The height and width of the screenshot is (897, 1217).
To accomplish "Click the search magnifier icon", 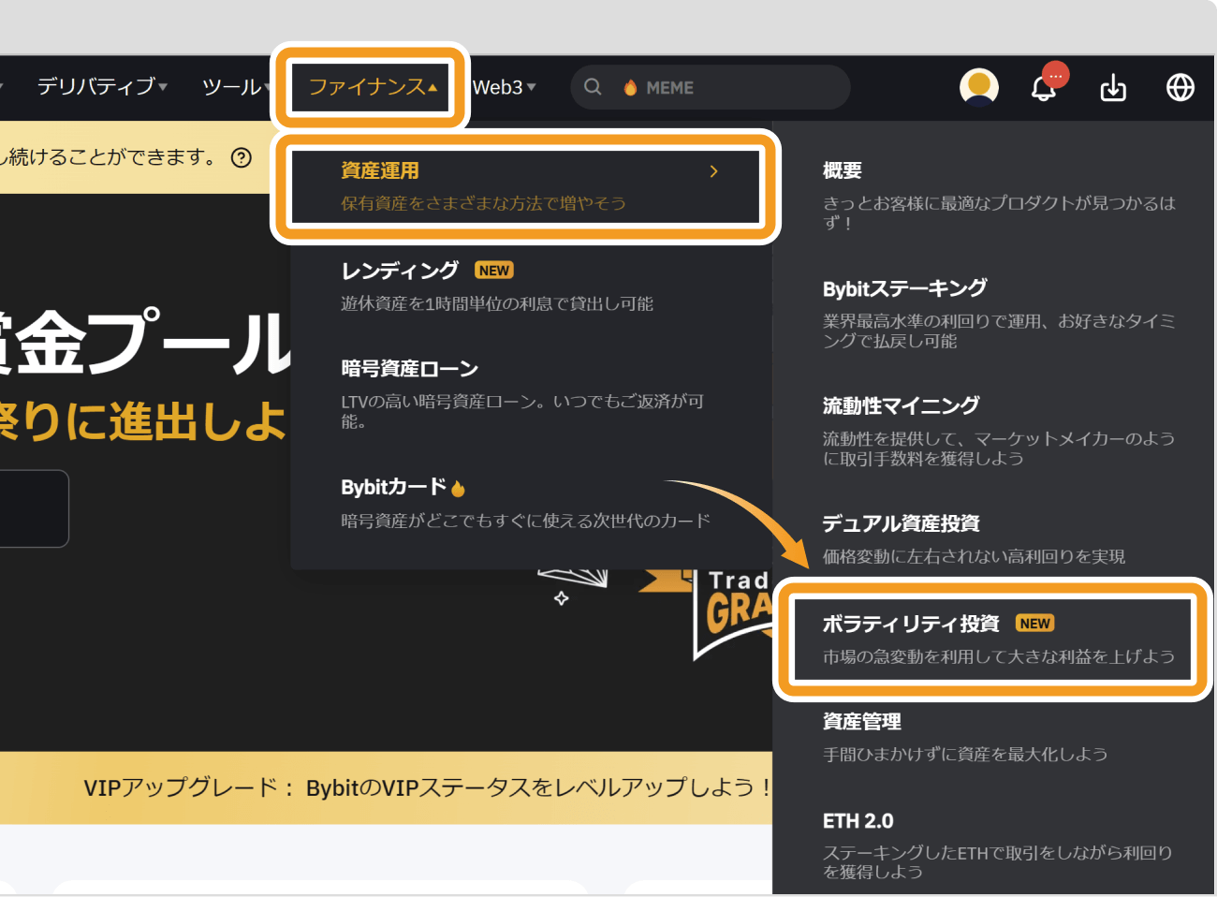I will click(x=593, y=87).
